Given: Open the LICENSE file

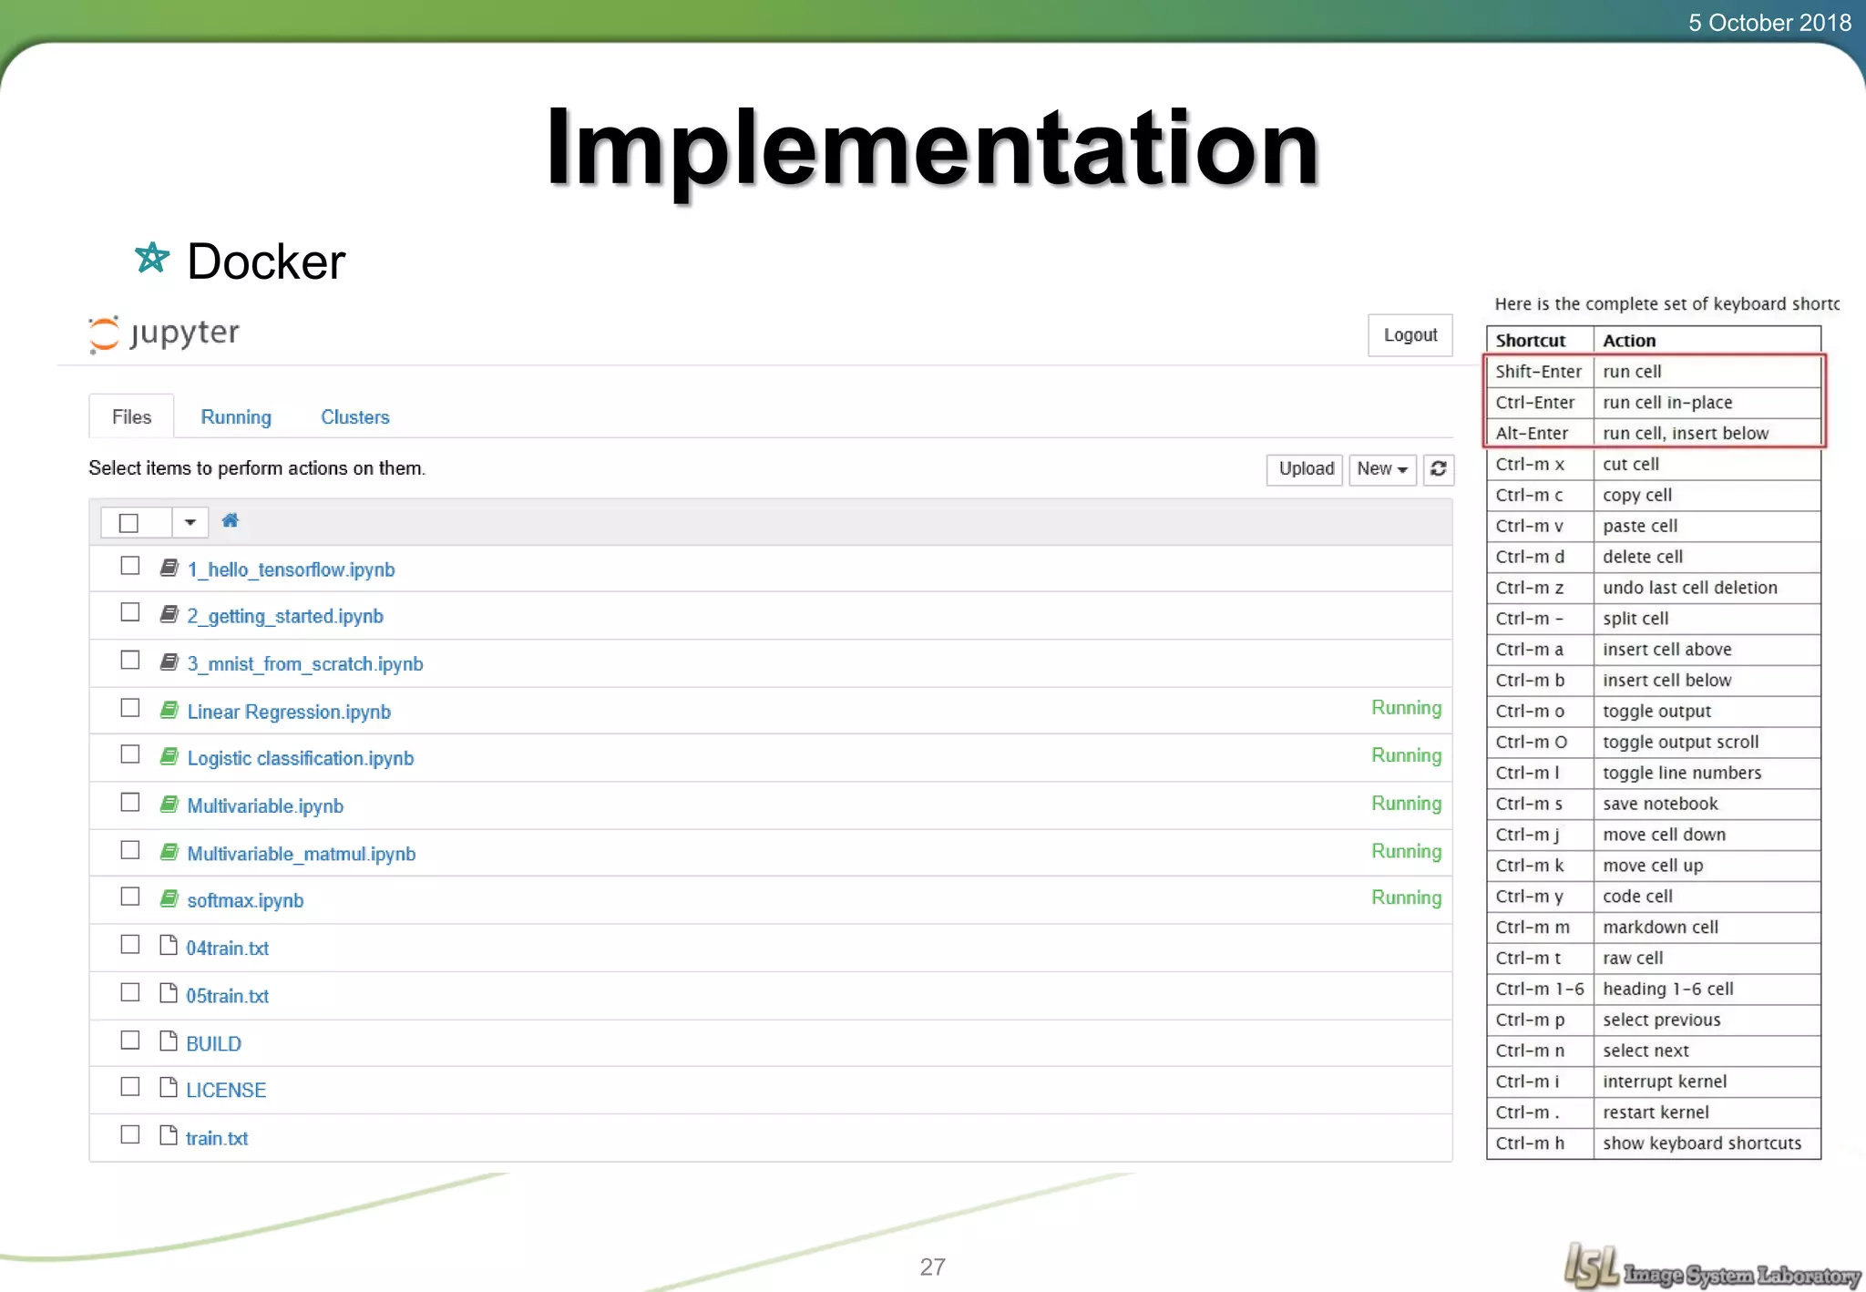Looking at the screenshot, I should [x=226, y=1091].
